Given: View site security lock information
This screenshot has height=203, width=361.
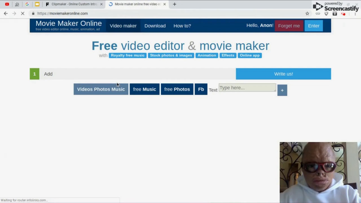Looking at the screenshot, I should (x=33, y=13).
